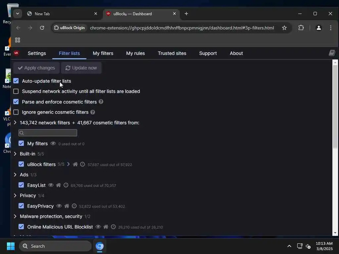Click Chrome icon in taskbar

(100, 246)
